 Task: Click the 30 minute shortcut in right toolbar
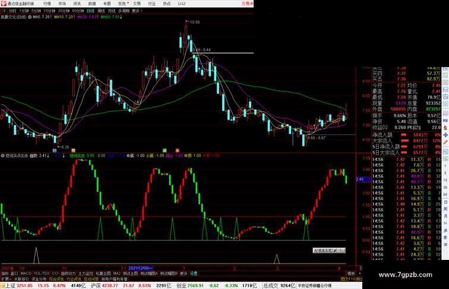[x=445, y=188]
